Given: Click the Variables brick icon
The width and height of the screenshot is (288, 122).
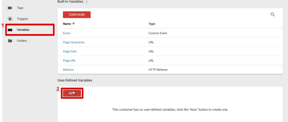Looking at the screenshot, I should click(x=10, y=30).
